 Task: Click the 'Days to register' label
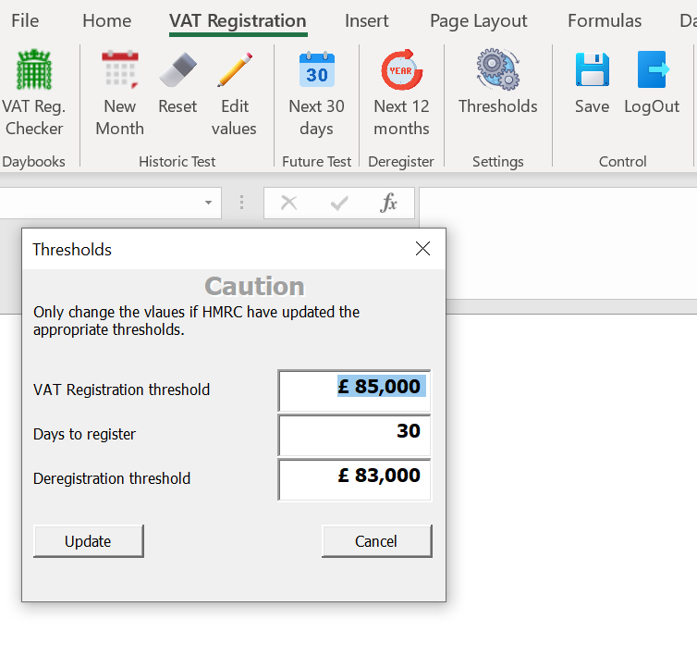pyautogui.click(x=84, y=434)
